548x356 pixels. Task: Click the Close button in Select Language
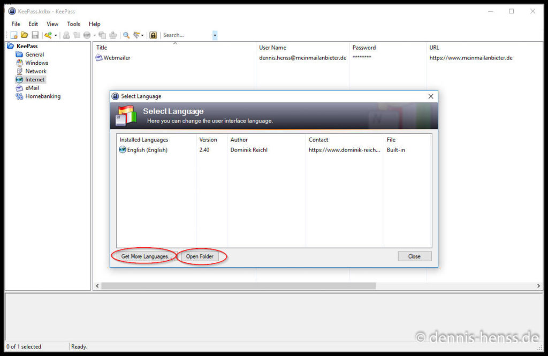coord(415,256)
